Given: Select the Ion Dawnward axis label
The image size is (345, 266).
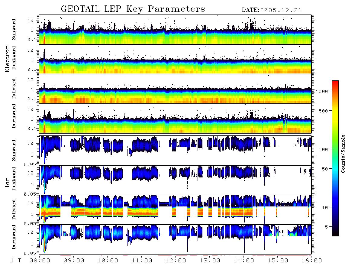Looking at the screenshot, I should coord(14,237).
